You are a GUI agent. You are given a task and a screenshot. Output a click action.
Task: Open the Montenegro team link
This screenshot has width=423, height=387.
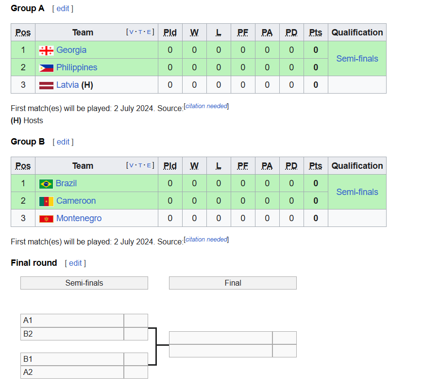tap(79, 218)
